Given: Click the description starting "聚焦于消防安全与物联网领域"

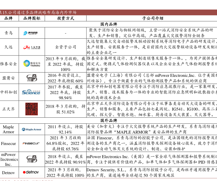Looking at the screenshot, I should (151, 33).
